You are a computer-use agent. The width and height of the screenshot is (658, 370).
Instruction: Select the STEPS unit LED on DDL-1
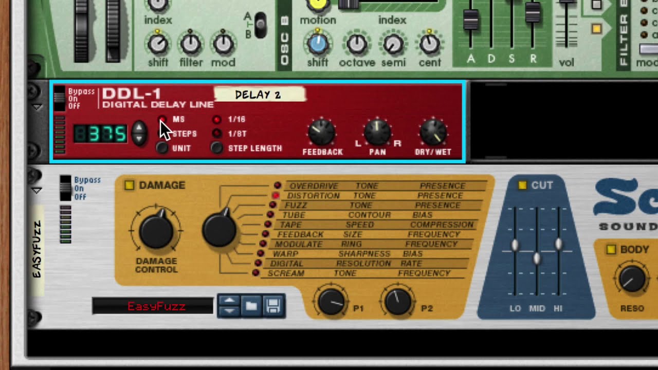(162, 134)
